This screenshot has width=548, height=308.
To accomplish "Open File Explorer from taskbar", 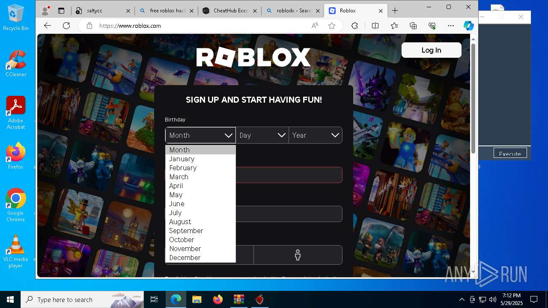I will [197, 299].
